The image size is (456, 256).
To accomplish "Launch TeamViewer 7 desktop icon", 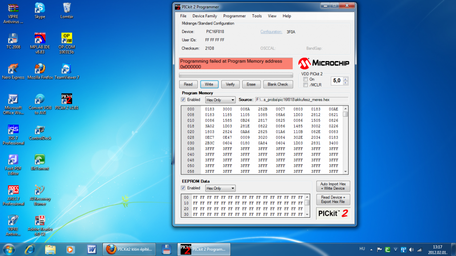I will [67, 72].
